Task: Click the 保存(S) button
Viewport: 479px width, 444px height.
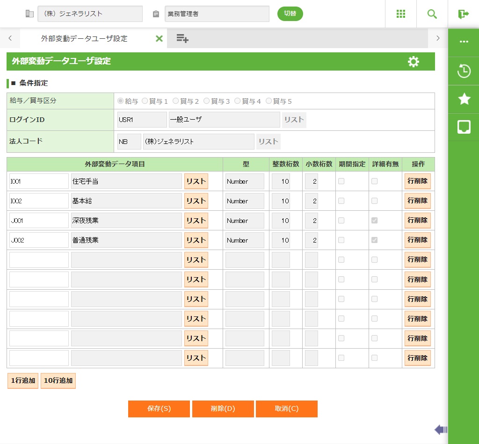Action: 159,408
